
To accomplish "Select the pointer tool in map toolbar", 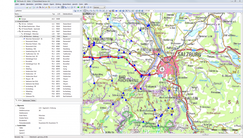I will (84, 11).
